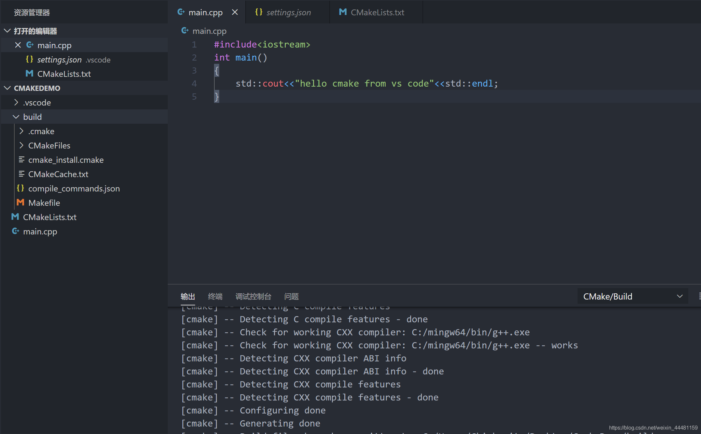Image resolution: width=701 pixels, height=434 pixels.
Task: Switch to the 调试控制台 panel tab
Action: click(253, 297)
